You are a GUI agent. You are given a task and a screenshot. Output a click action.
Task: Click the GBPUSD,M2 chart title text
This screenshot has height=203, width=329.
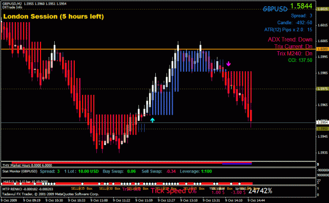[x=34, y=4]
